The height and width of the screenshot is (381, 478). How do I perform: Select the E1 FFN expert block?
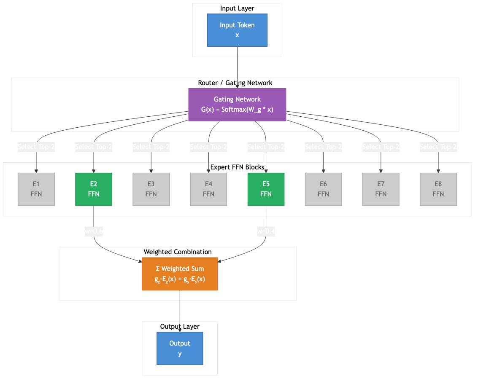coord(36,189)
